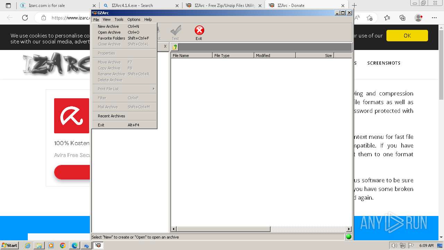The height and width of the screenshot is (250, 444).
Task: Choose Exit from the File menu
Action: point(125,125)
